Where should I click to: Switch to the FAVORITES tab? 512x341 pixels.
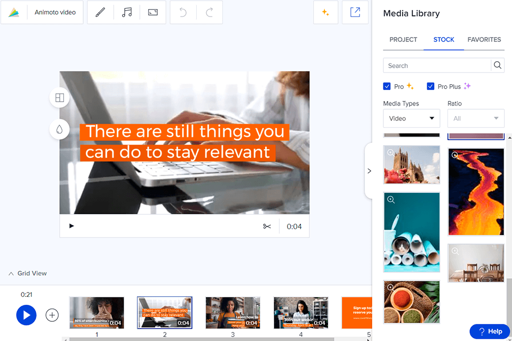(484, 39)
